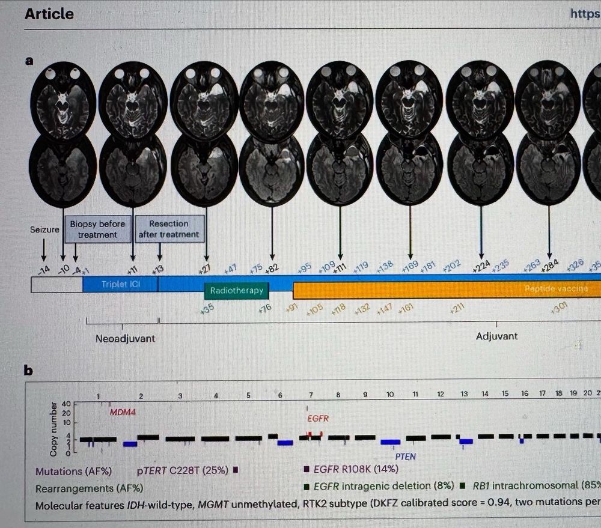Click the +211 vaccine marker

coord(457,308)
